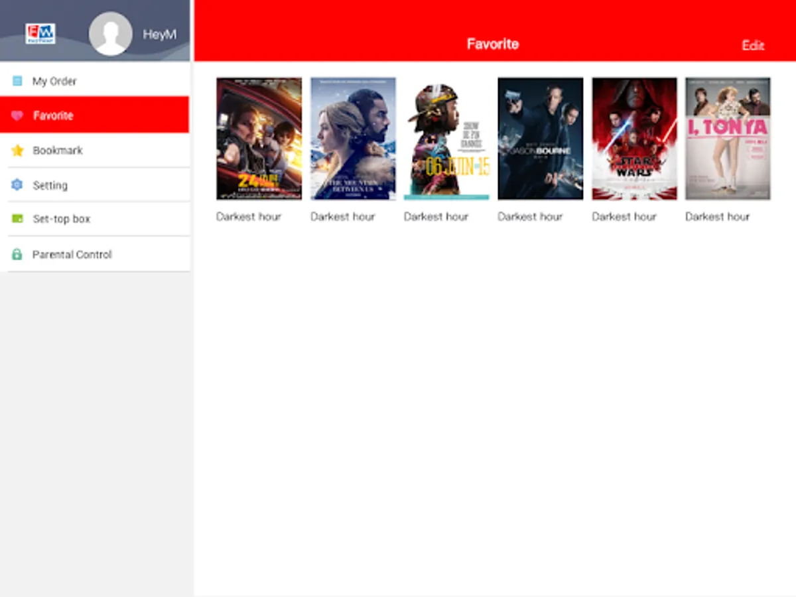Open The Mountain Between Us poster
Image resolution: width=796 pixels, height=597 pixels.
[x=353, y=139]
